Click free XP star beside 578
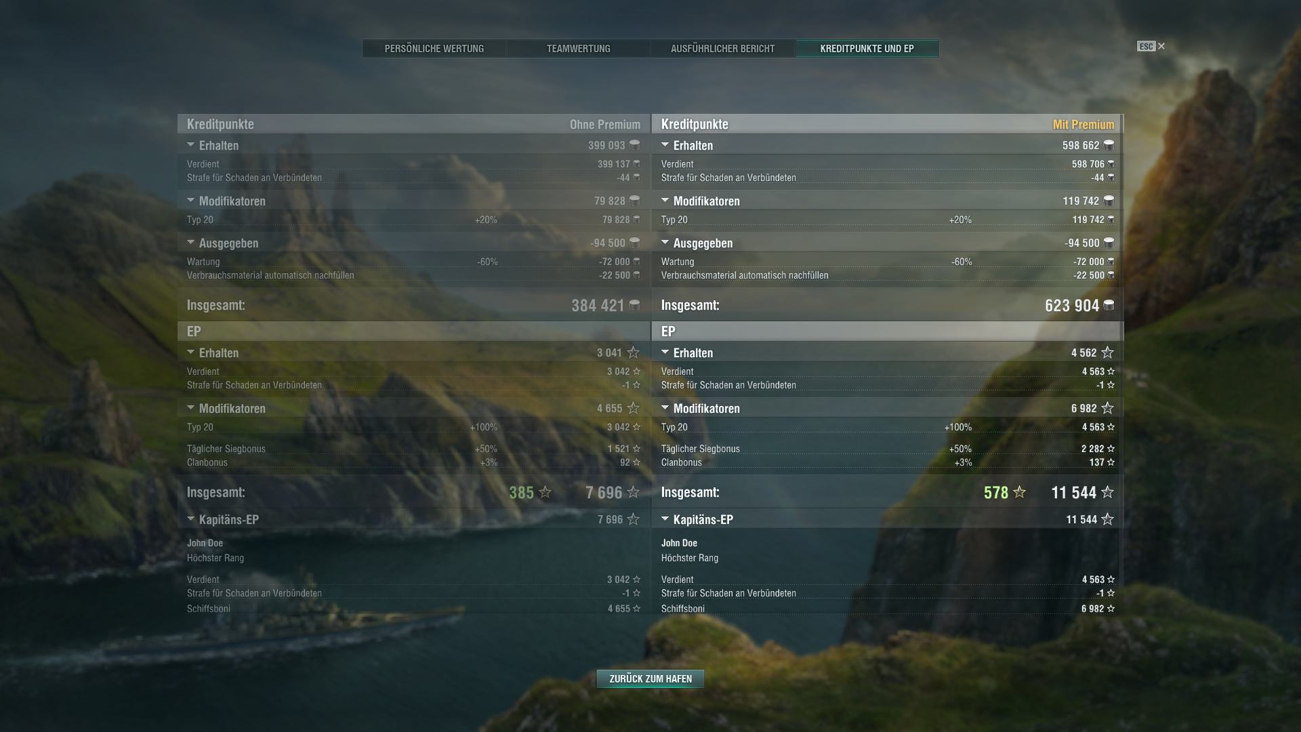 coord(1019,492)
